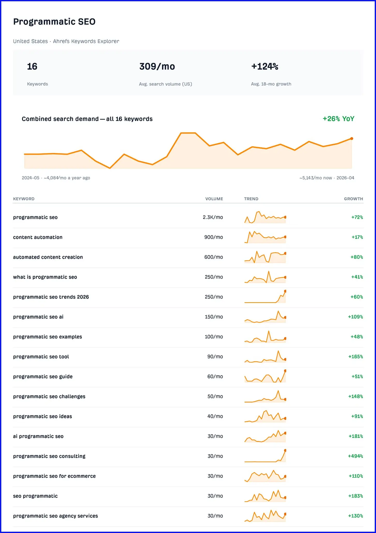Click the 'Programmatic SEO' page title
The height and width of the screenshot is (533, 376).
click(x=54, y=22)
